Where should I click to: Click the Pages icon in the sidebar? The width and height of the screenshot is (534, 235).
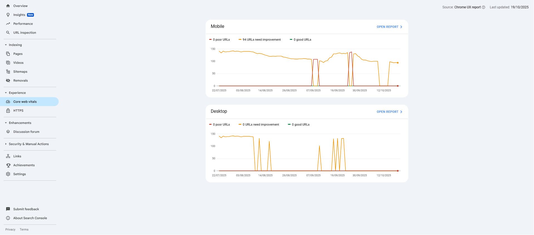8,54
